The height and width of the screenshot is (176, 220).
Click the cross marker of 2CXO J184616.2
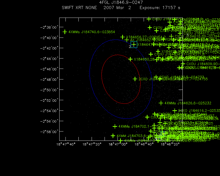175,111
